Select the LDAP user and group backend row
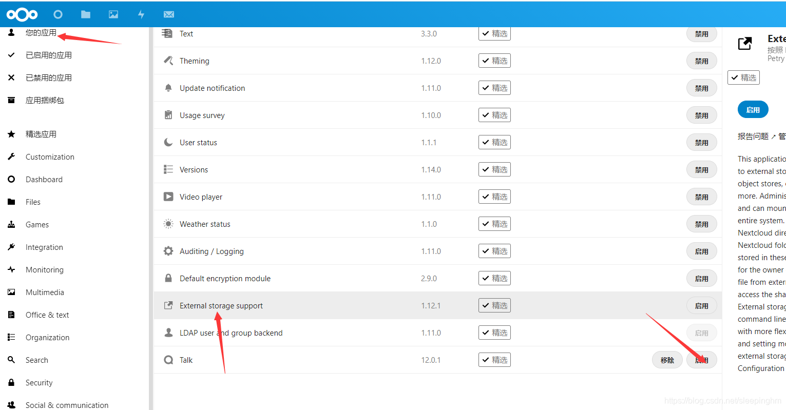Image resolution: width=786 pixels, height=410 pixels. pyautogui.click(x=437, y=333)
